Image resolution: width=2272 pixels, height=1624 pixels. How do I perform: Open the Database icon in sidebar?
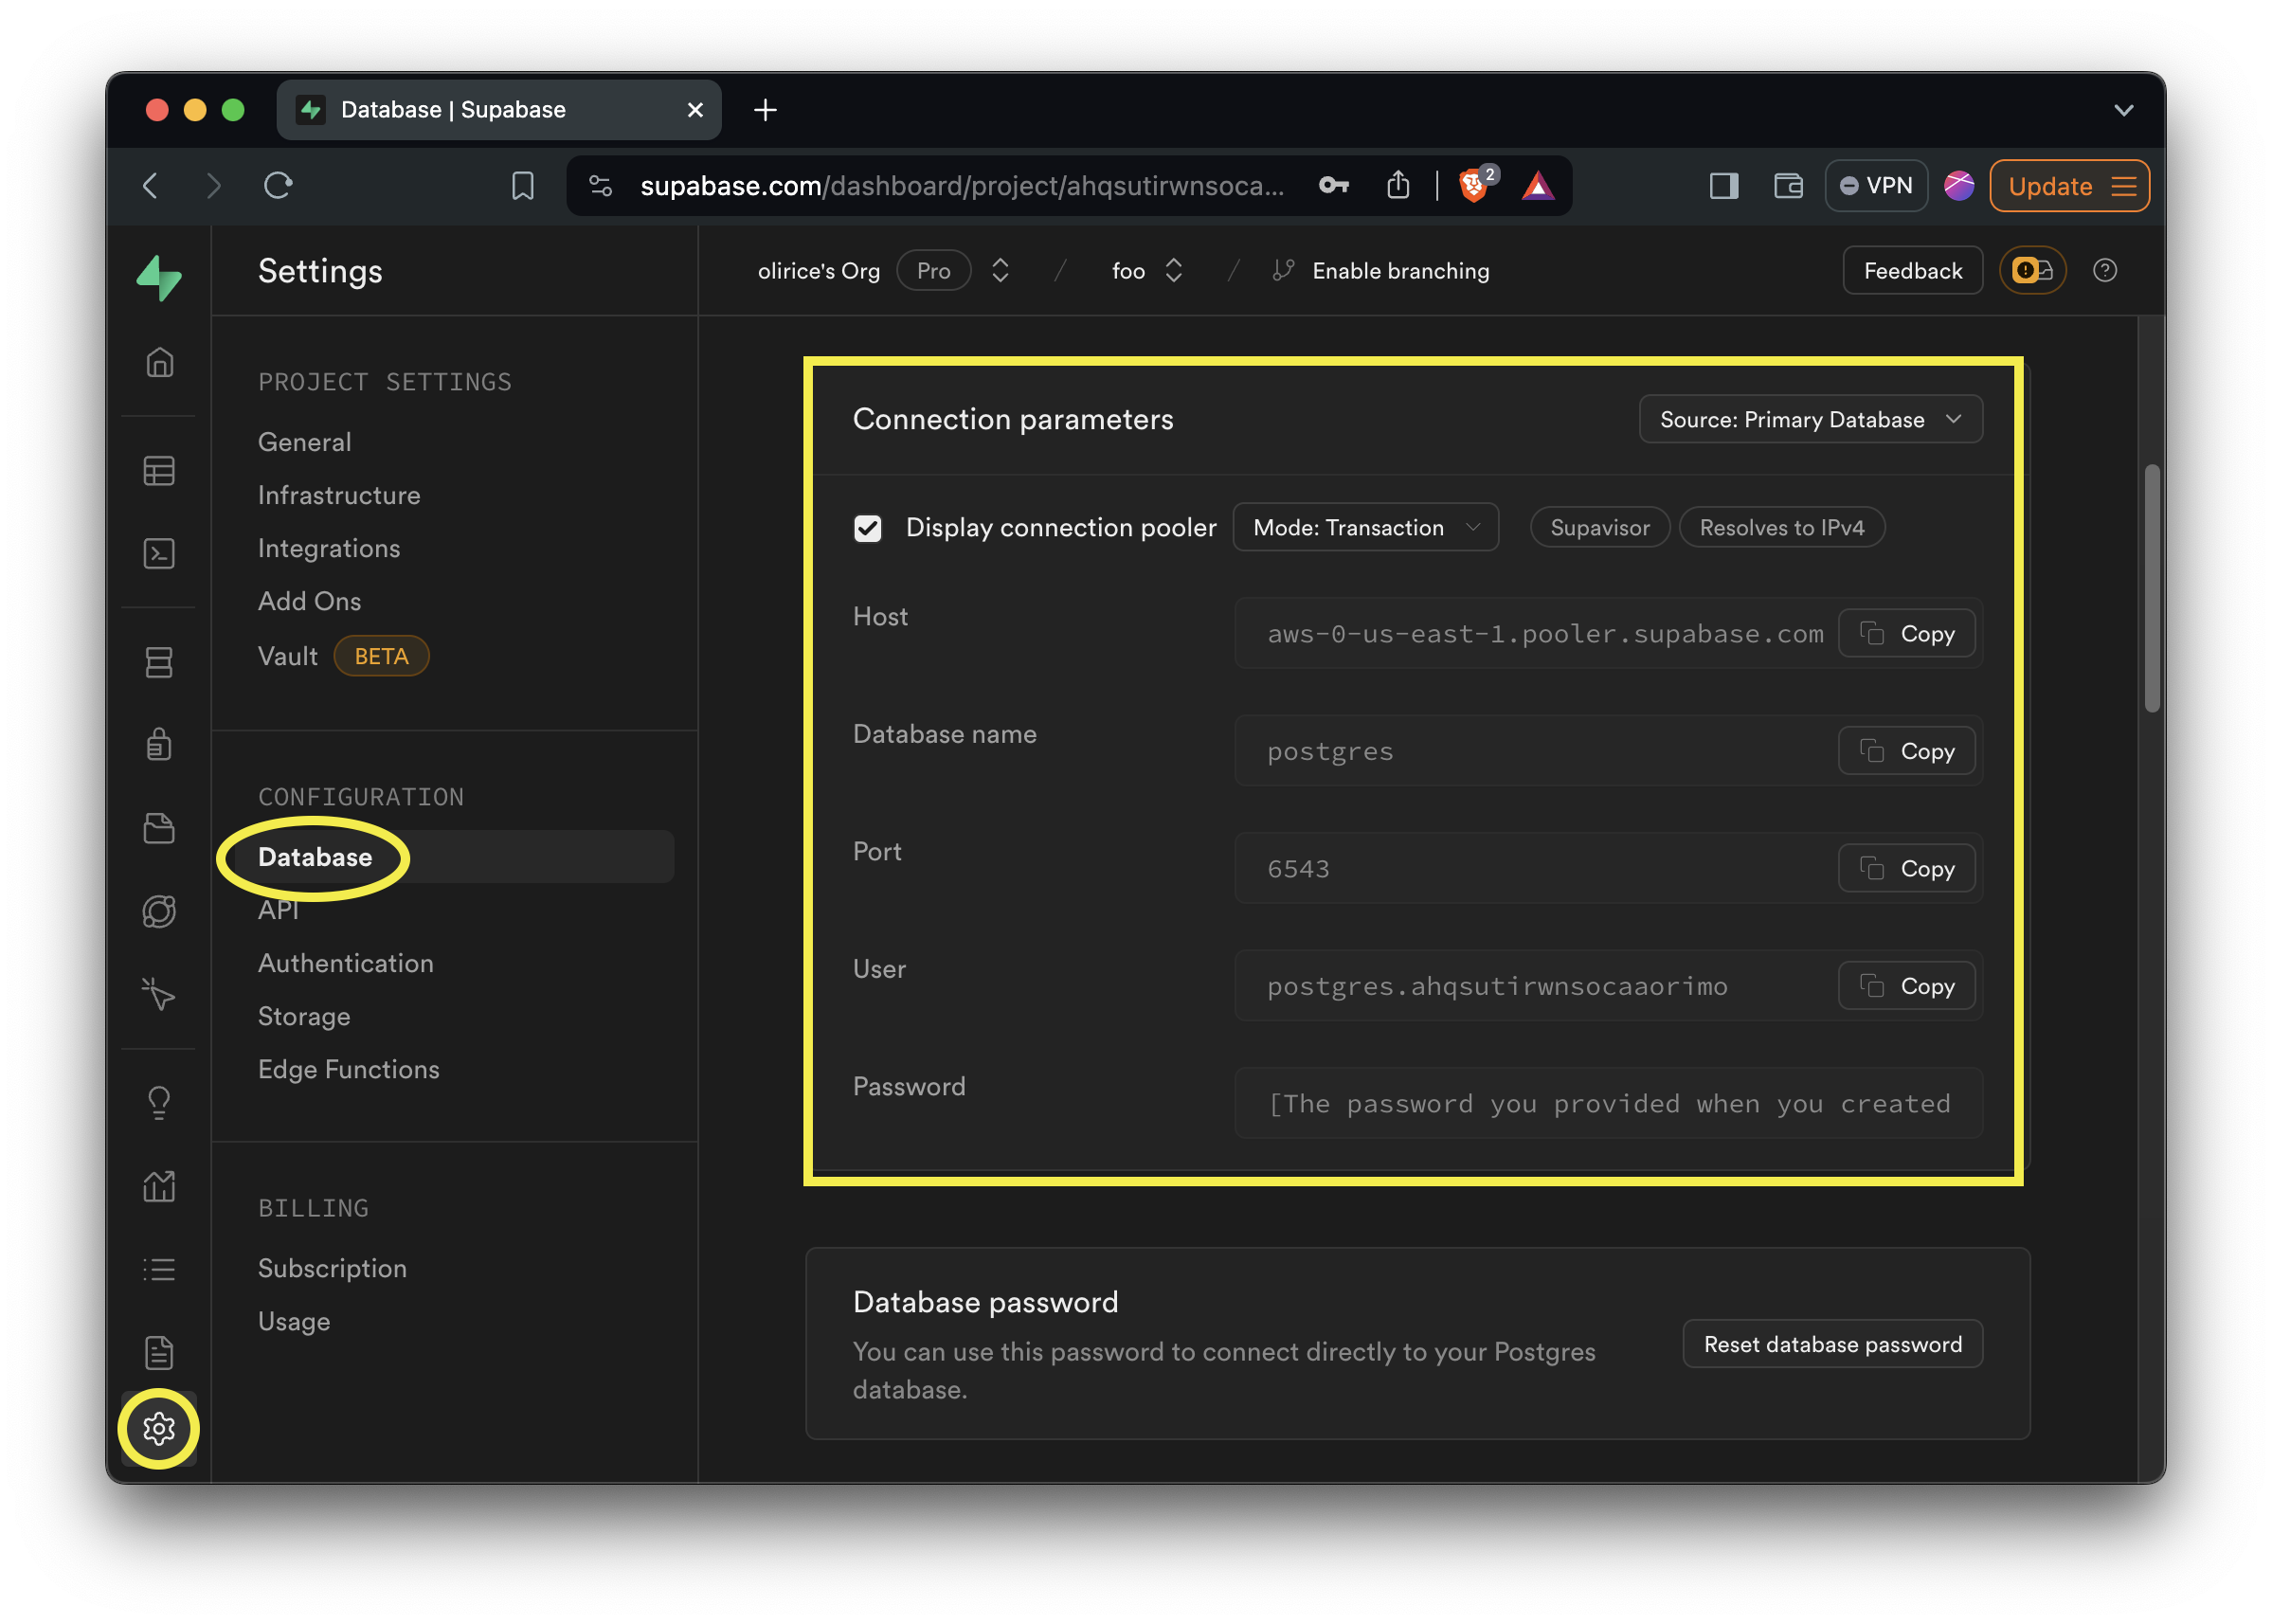click(x=159, y=662)
